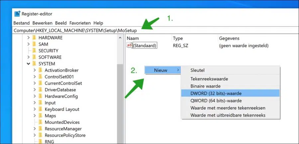
Task: Expand the SAM key
Action: tap(29, 44)
